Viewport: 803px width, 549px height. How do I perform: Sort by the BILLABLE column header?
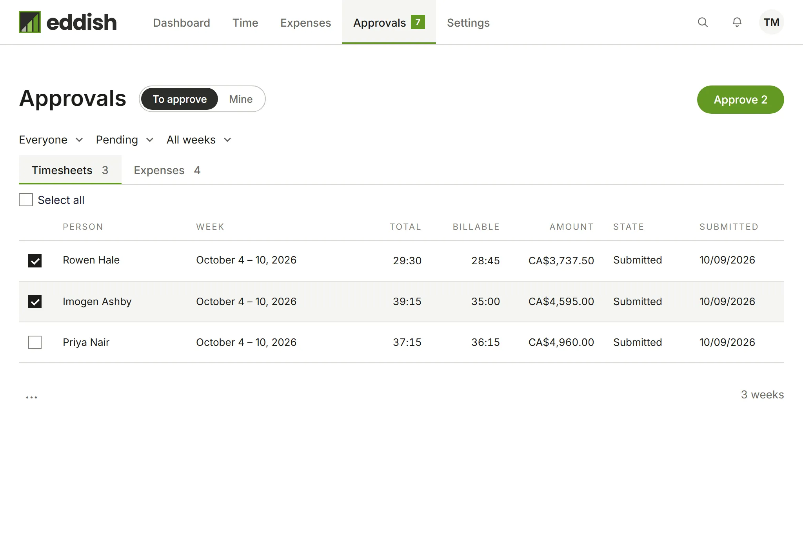(476, 227)
